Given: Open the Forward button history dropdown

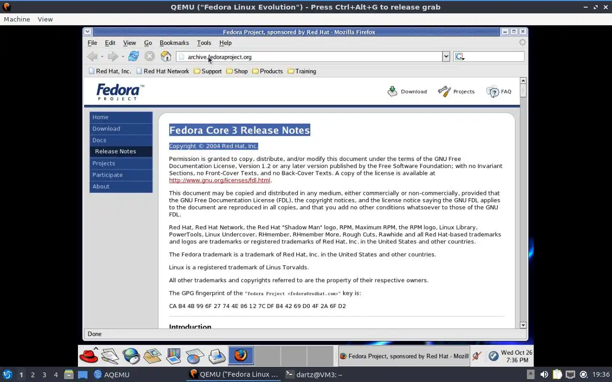Looking at the screenshot, I should coord(122,57).
